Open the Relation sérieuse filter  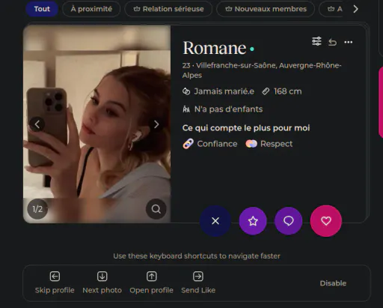pos(168,9)
